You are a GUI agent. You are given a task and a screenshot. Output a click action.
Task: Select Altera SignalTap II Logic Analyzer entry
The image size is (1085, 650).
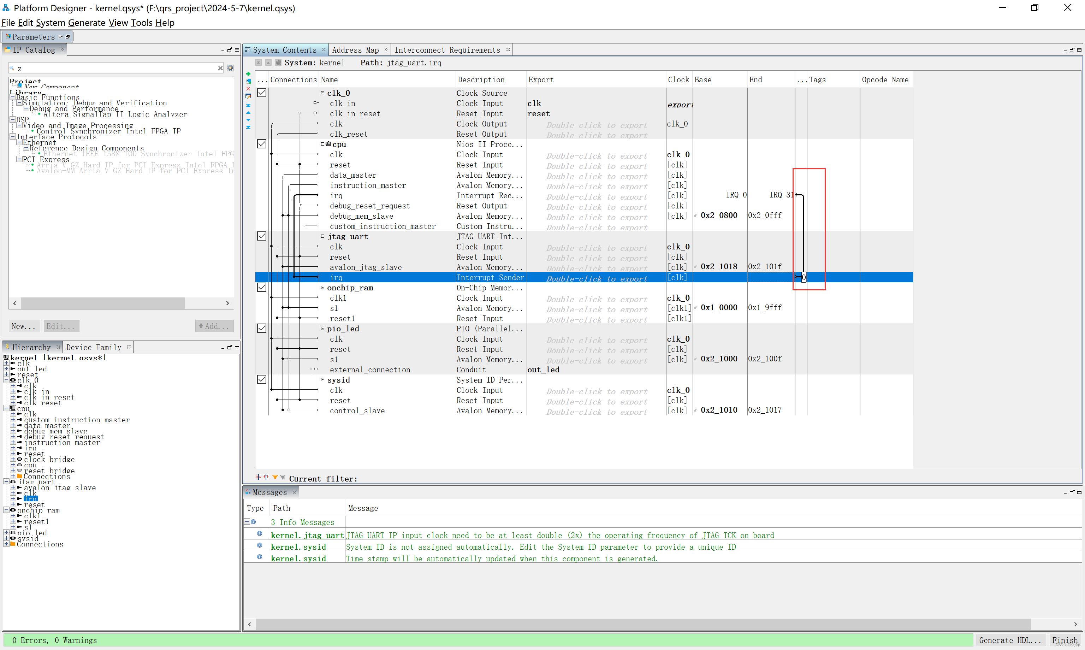click(115, 114)
